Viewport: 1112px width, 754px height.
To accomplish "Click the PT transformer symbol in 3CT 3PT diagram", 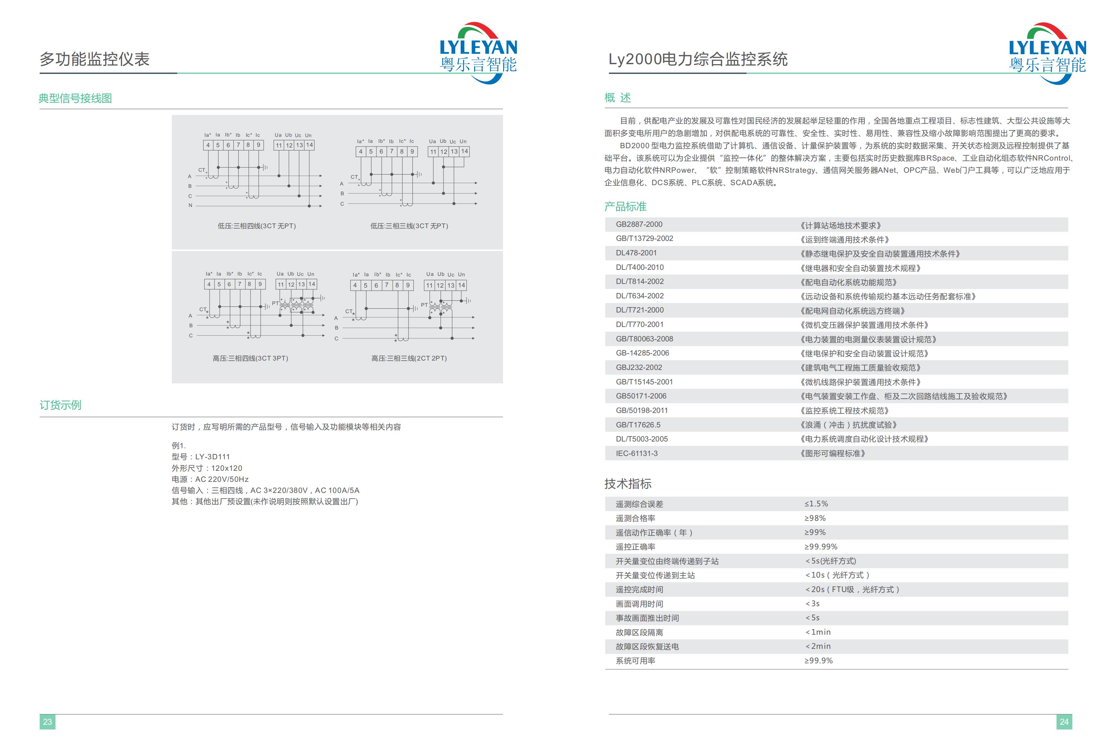I will [x=297, y=305].
